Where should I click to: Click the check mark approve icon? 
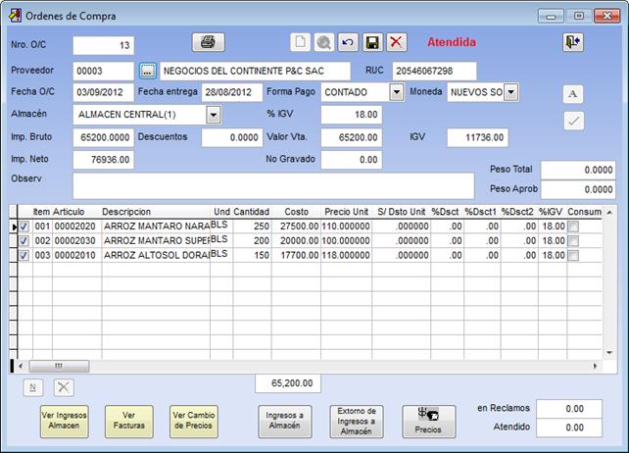coord(573,121)
